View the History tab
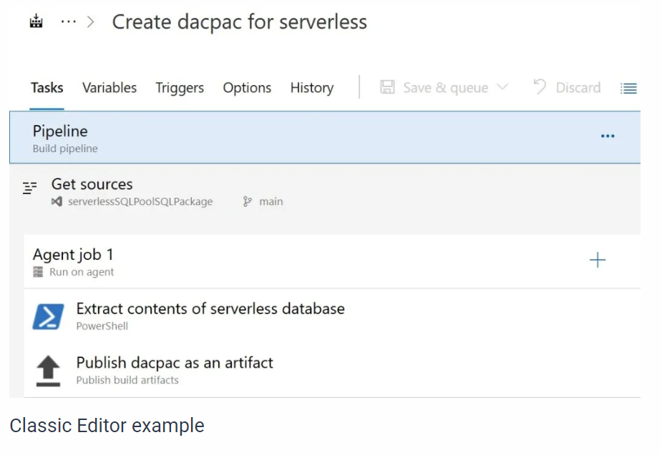 pyautogui.click(x=311, y=88)
